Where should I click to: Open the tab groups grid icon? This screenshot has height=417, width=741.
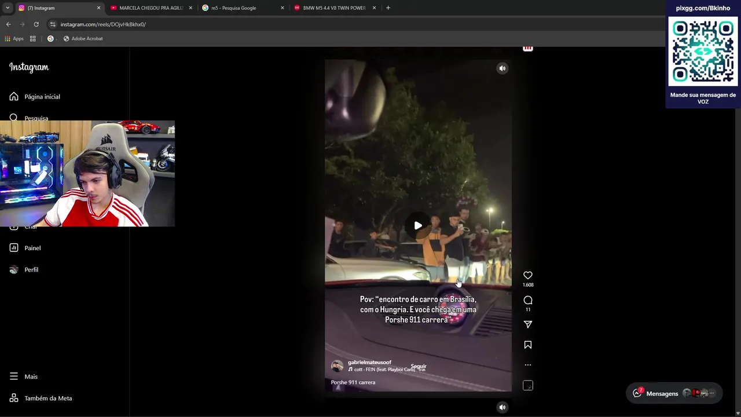pos(33,39)
